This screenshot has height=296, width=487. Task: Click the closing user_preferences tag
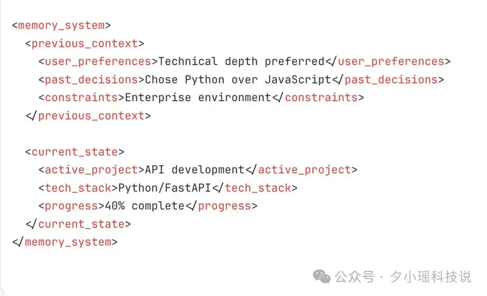tap(388, 61)
